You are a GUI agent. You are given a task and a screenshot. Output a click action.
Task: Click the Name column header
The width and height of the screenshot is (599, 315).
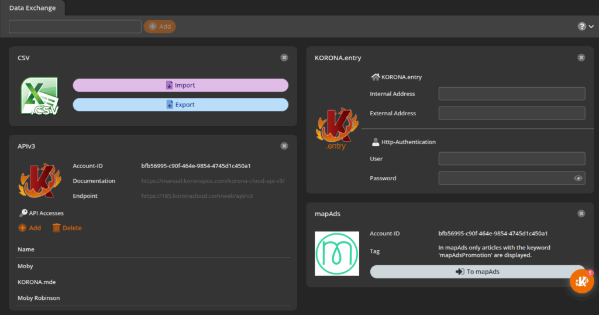pos(26,249)
